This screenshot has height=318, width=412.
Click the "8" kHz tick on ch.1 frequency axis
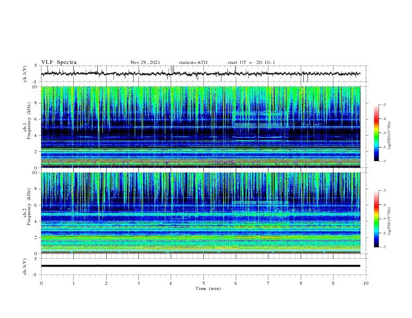click(37, 103)
